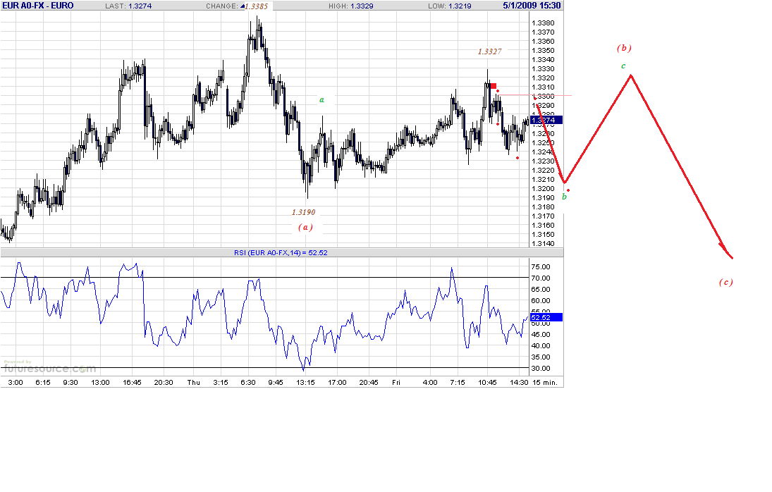Click the '20:45' time axis label
This screenshot has height=492, width=772.
[x=369, y=382]
